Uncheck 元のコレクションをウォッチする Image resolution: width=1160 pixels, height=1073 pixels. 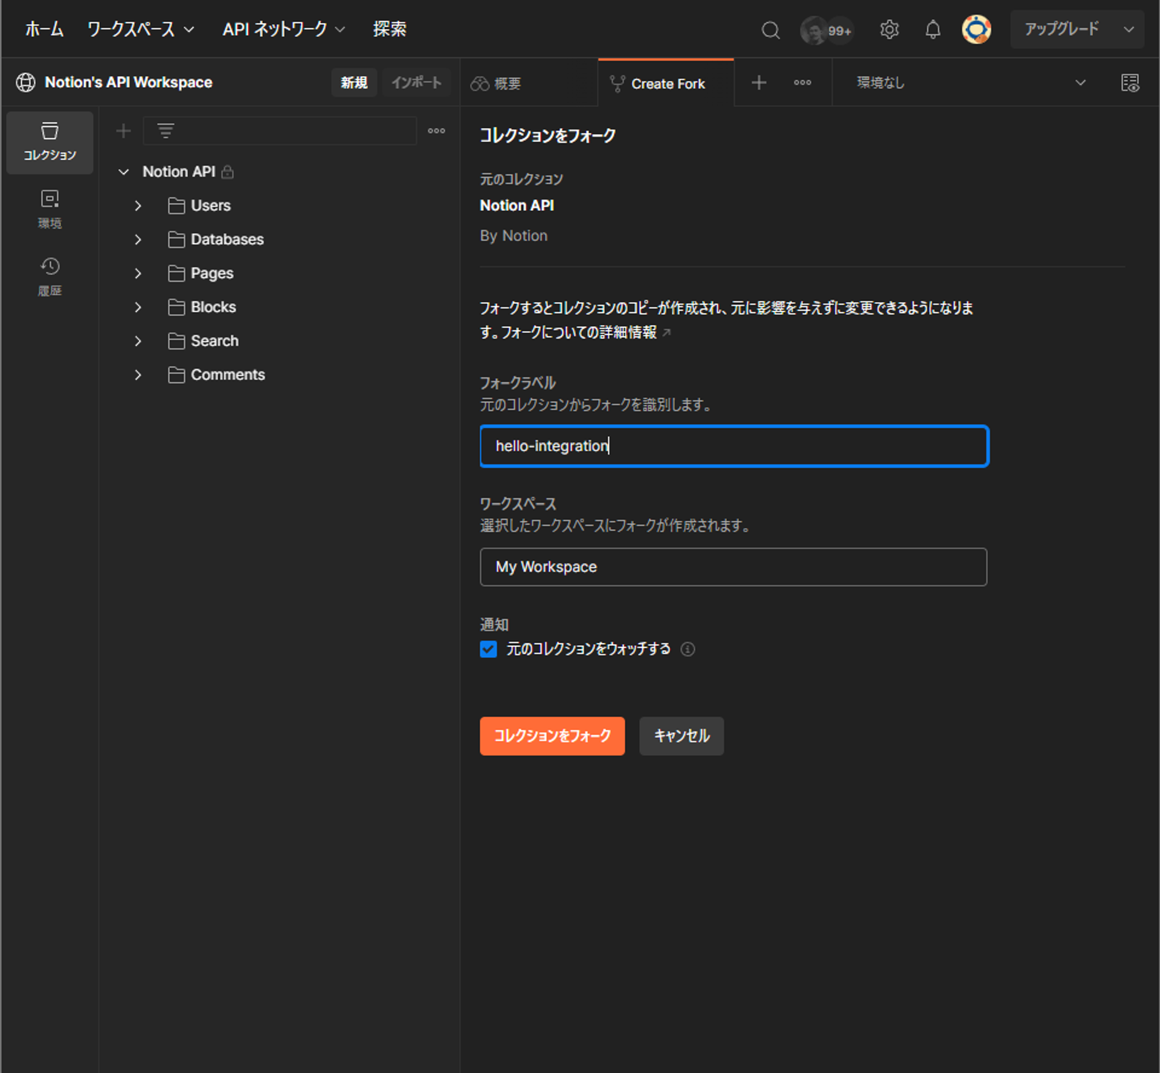coord(488,649)
